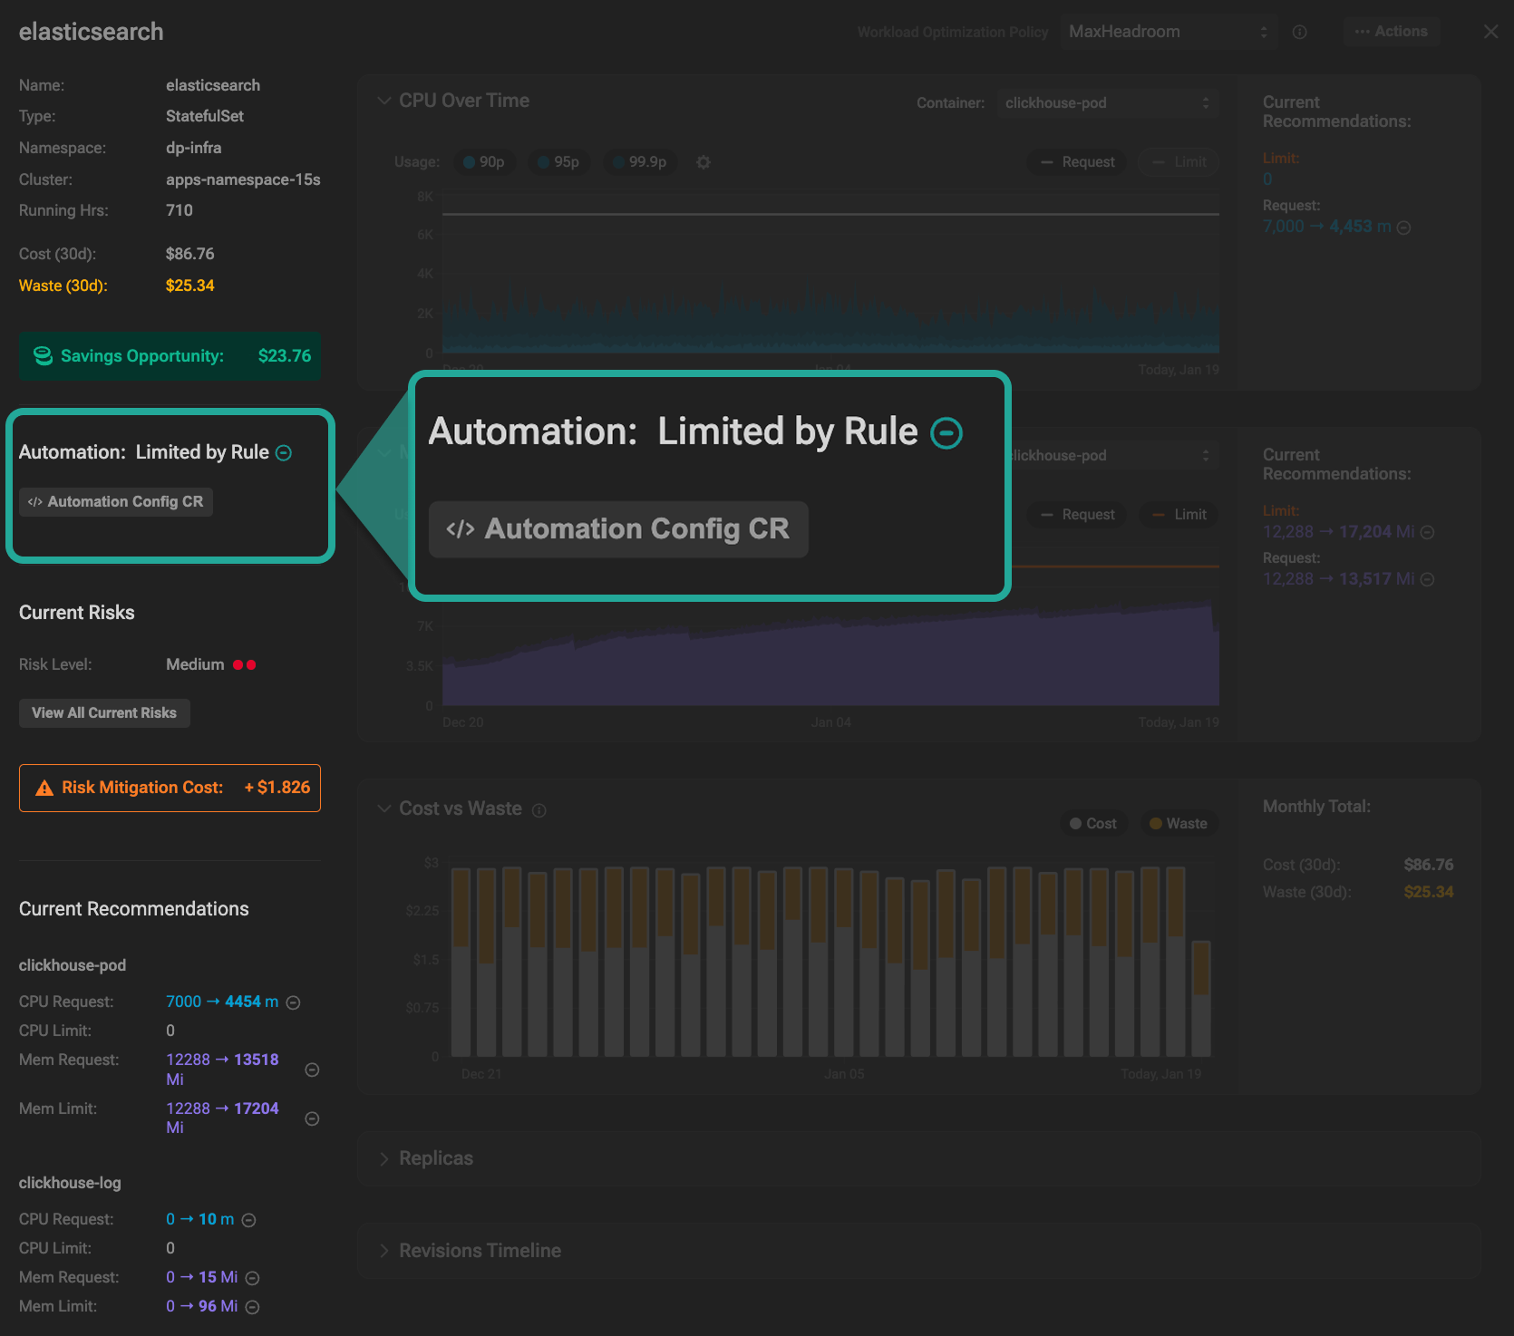Click the Current Risks heading

(77, 614)
